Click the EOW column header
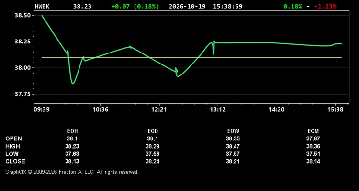The width and height of the screenshot is (359, 191). [233, 131]
